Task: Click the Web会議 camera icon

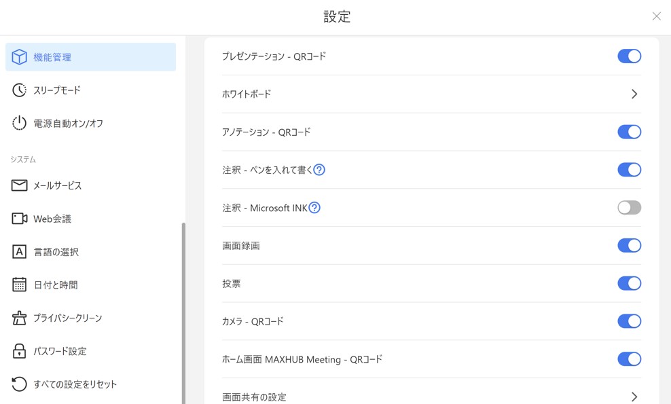Action: tap(20, 219)
